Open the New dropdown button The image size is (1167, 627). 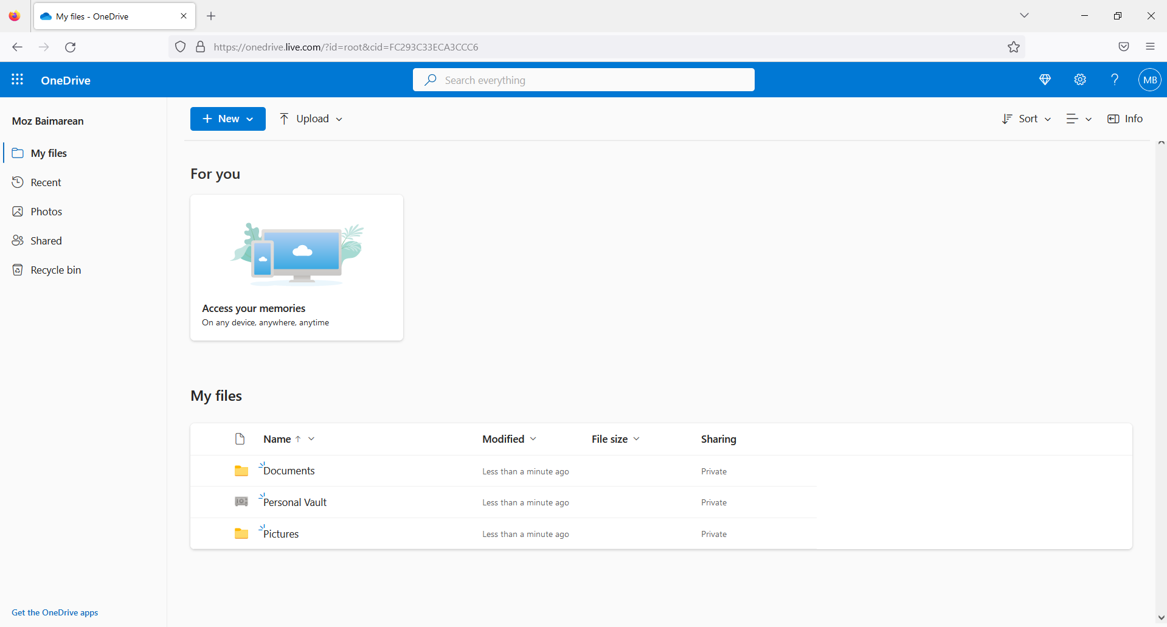coord(227,119)
